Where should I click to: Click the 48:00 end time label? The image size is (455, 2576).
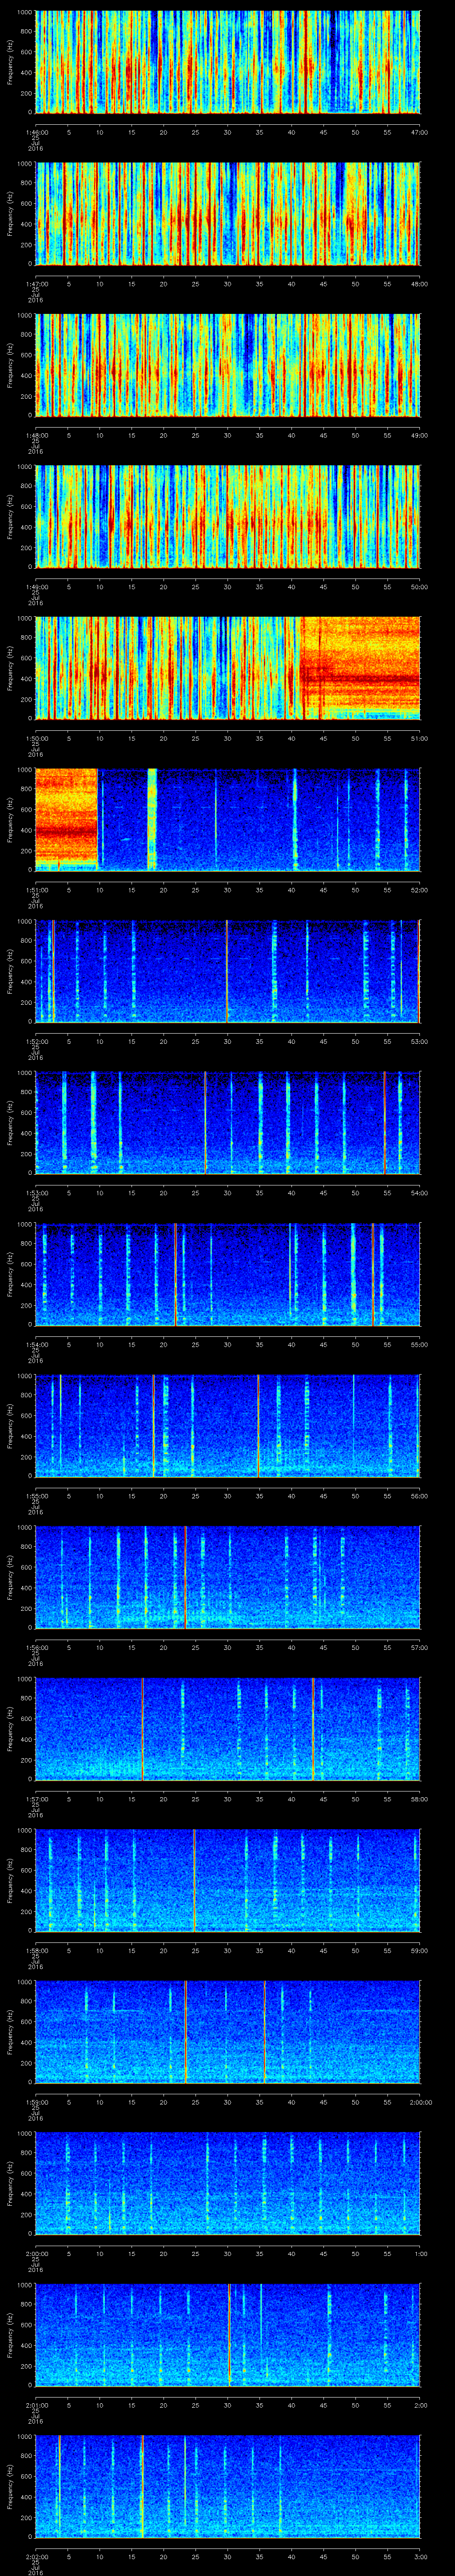(420, 284)
